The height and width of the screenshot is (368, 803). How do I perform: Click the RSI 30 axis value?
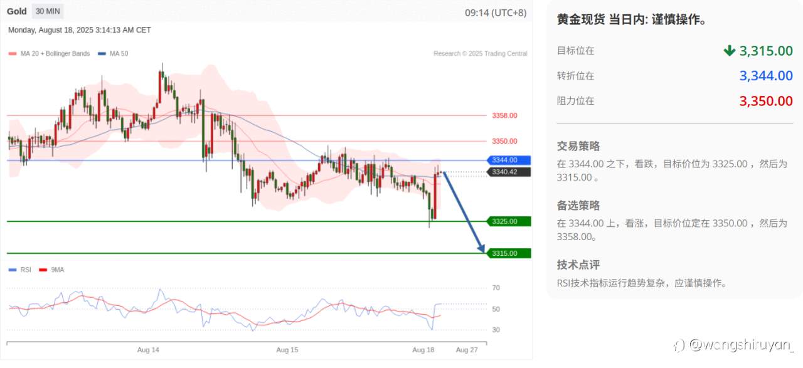496,330
